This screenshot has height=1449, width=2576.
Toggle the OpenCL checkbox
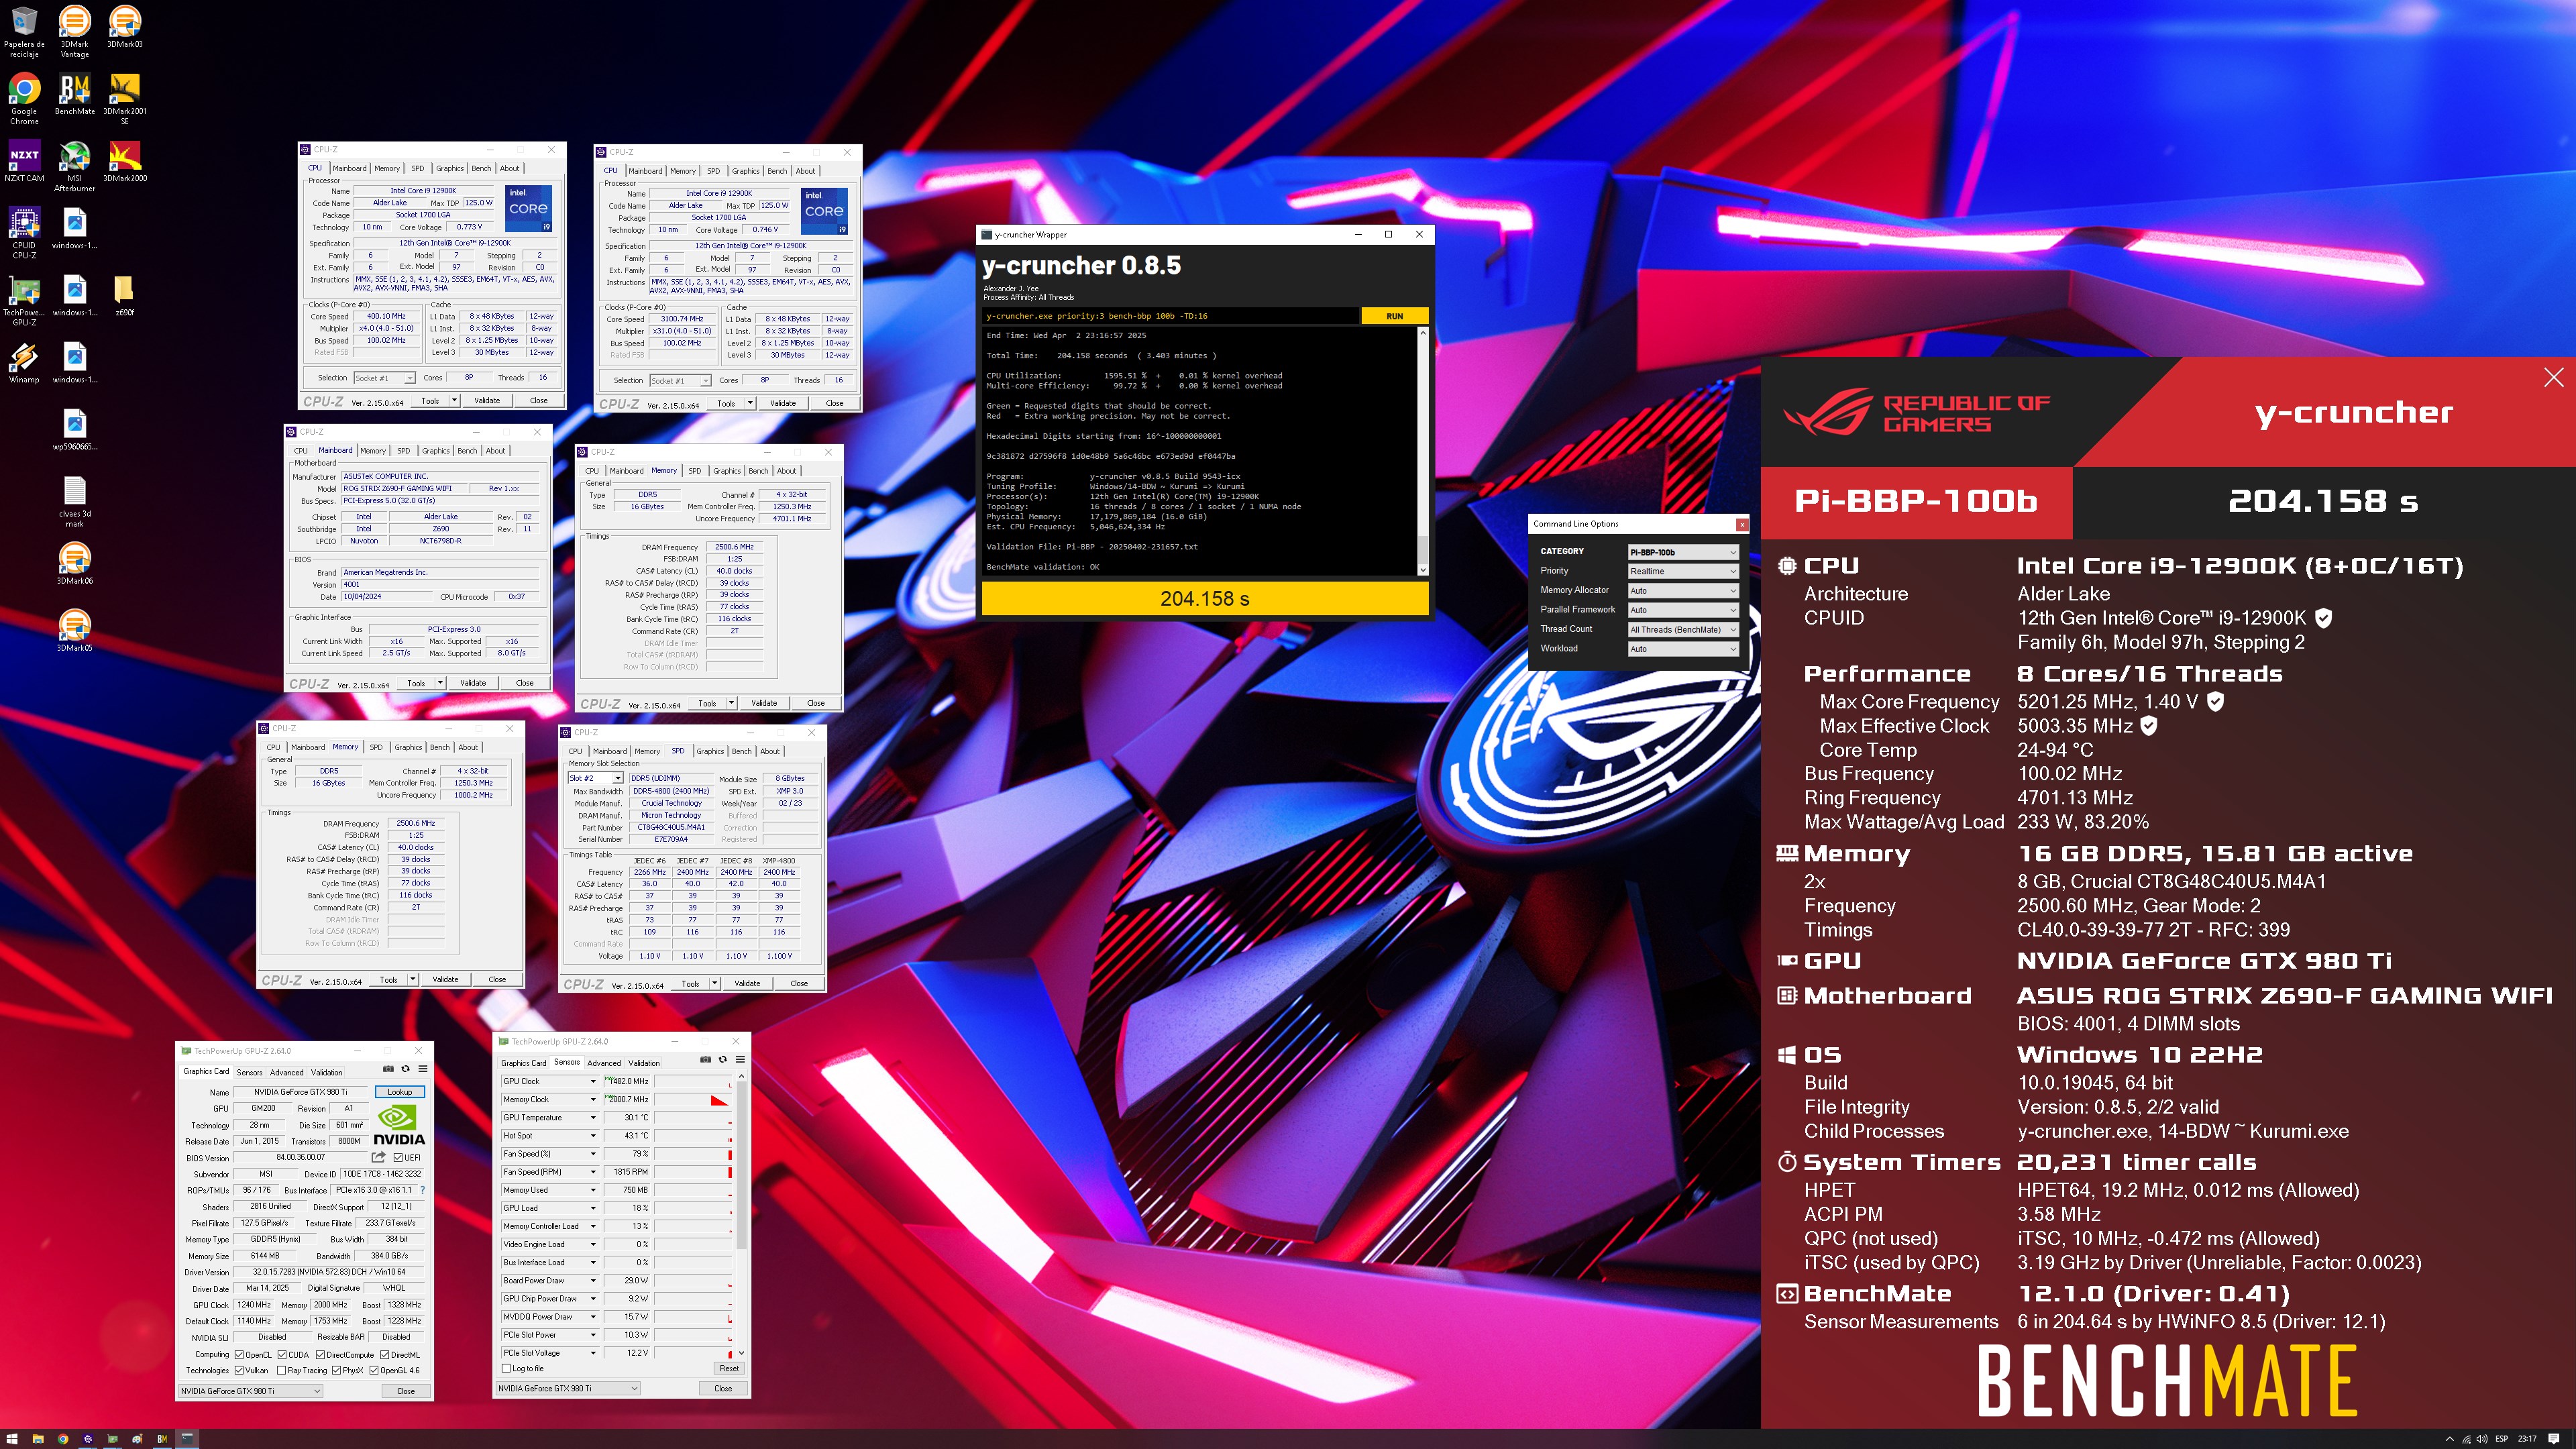tap(239, 1355)
